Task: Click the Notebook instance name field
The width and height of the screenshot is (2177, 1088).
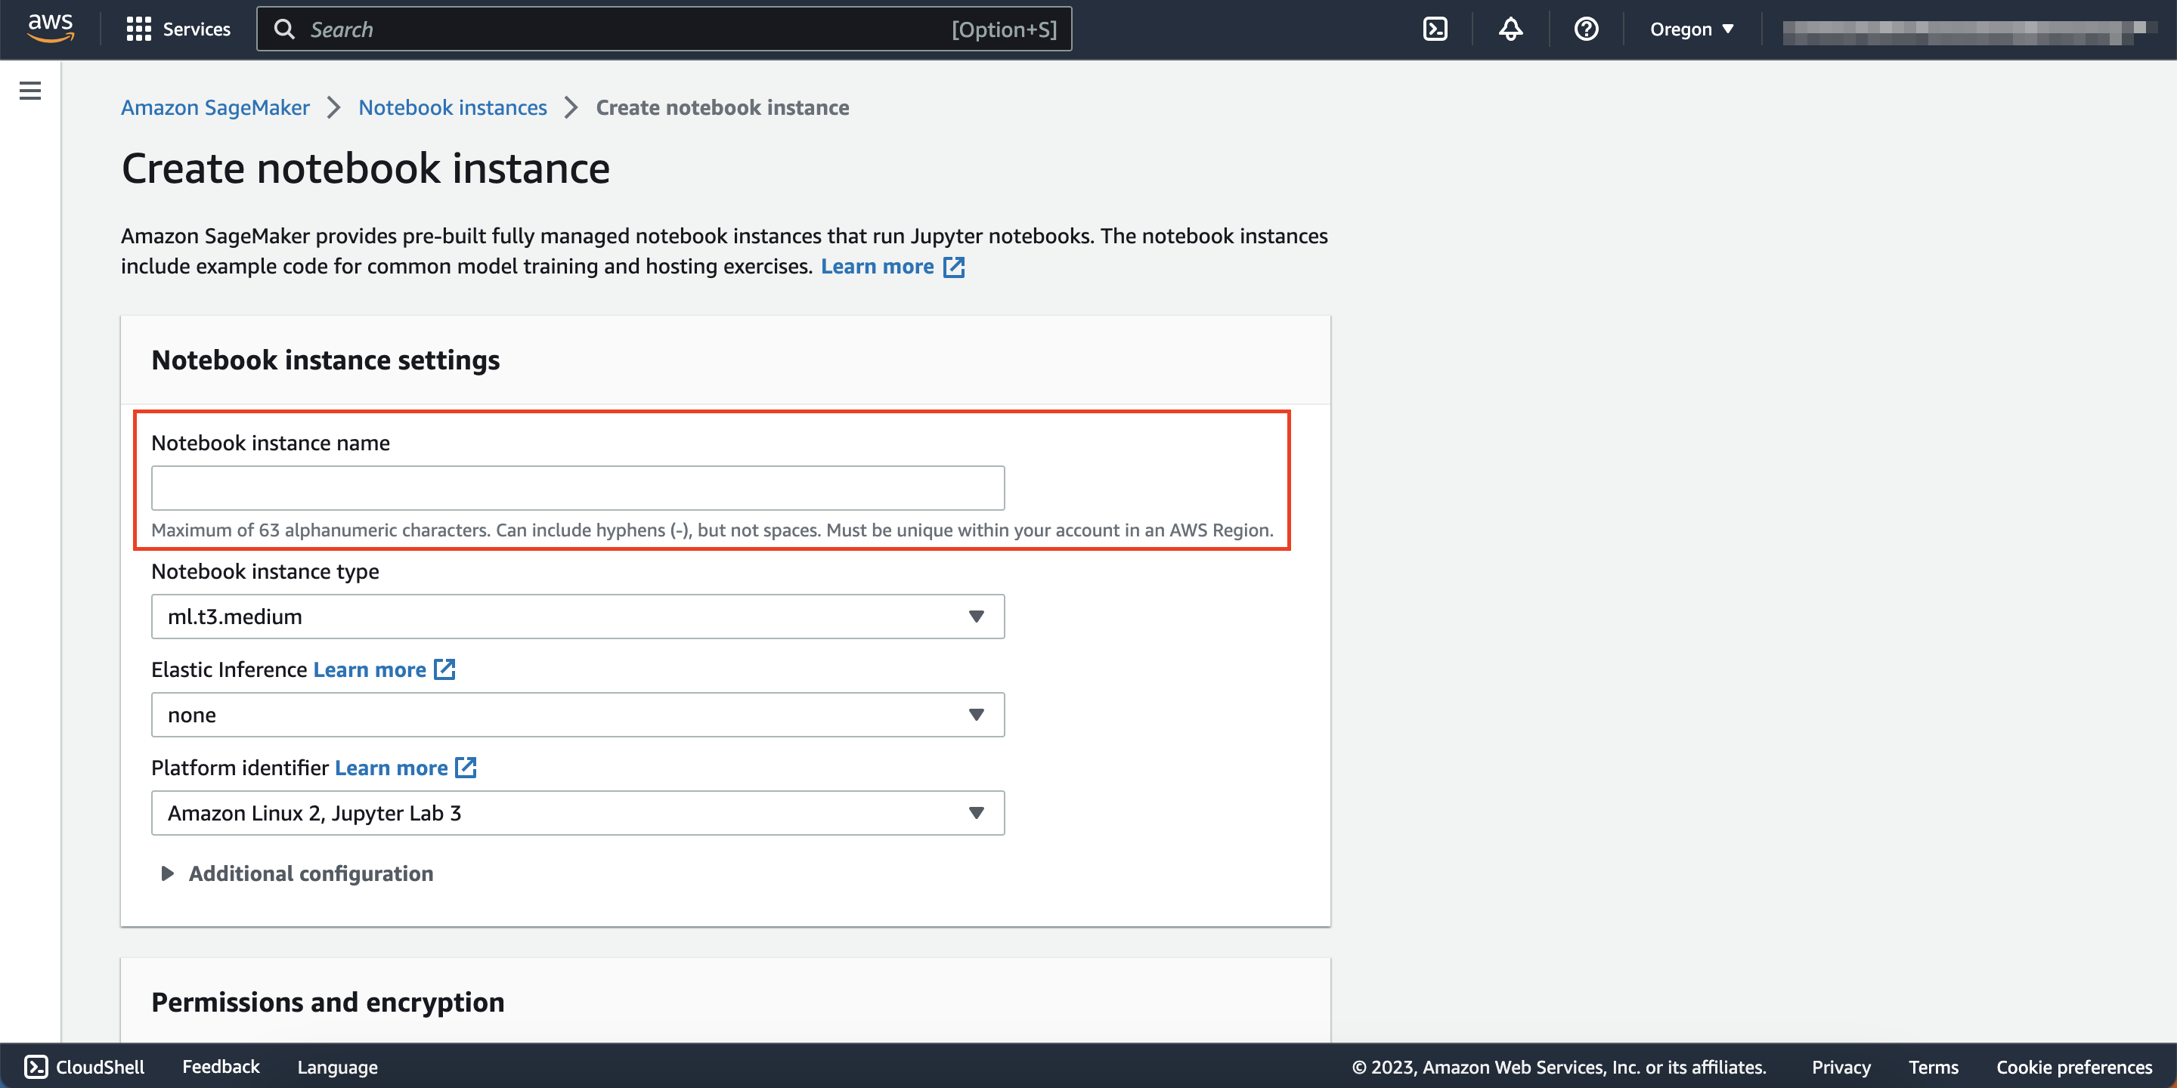Action: pos(578,487)
